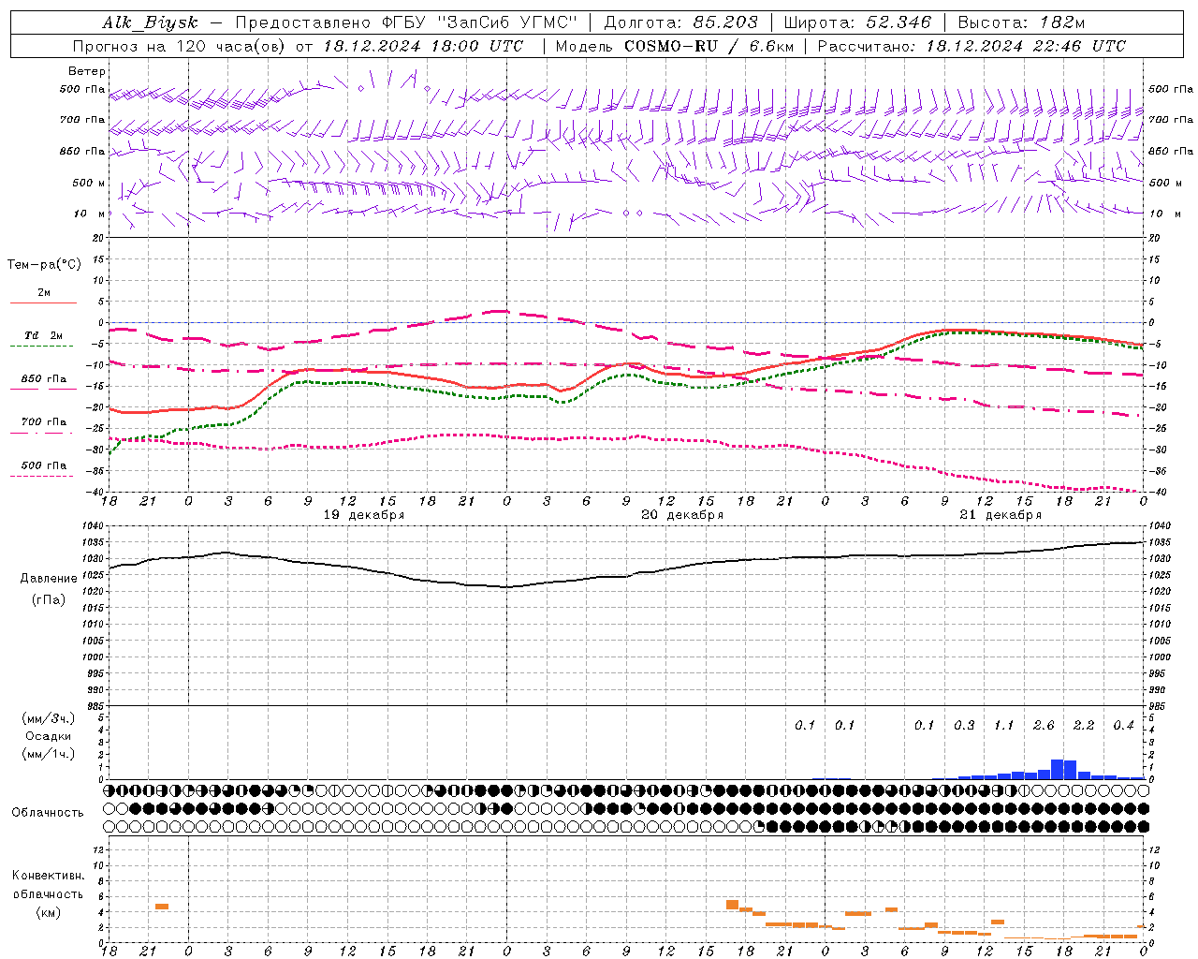This screenshot has height=959, width=1198.
Task: Click the tallest blue precipitation bar
Action: [x=1058, y=769]
